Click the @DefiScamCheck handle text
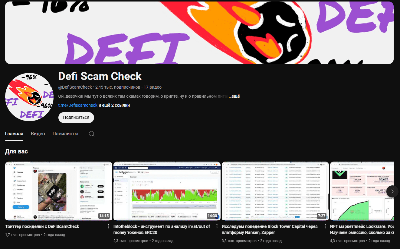 tap(75, 87)
